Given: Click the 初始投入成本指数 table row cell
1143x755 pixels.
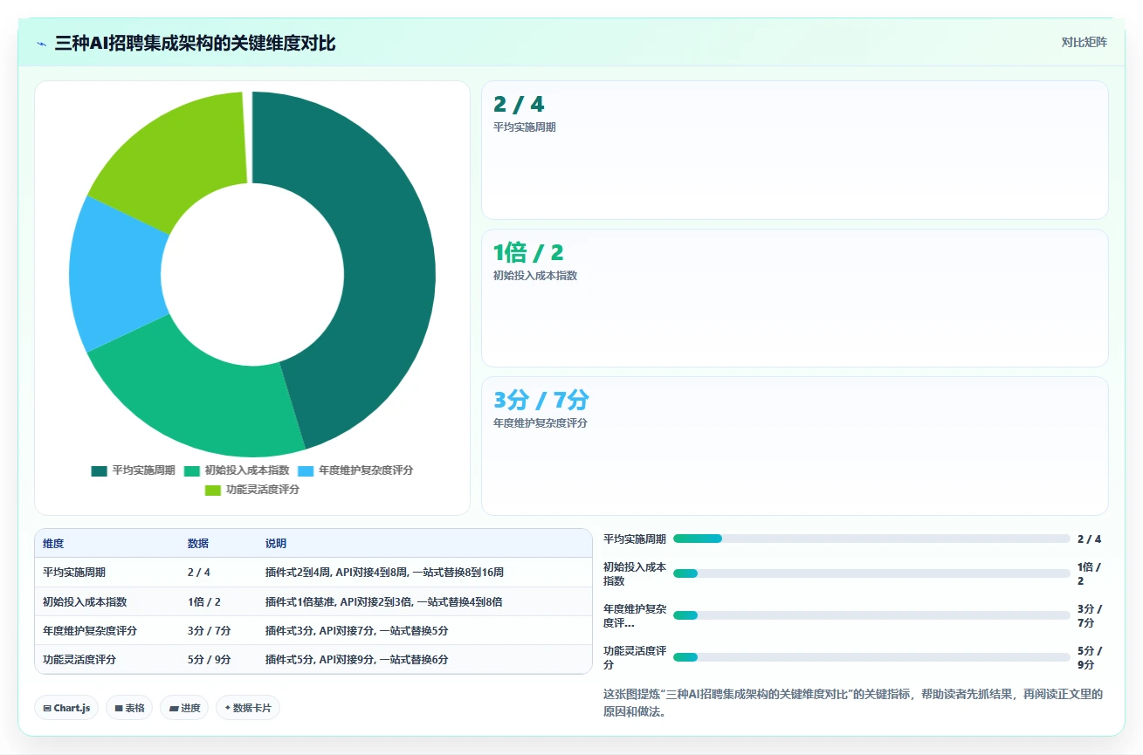Looking at the screenshot, I should click(x=86, y=601).
